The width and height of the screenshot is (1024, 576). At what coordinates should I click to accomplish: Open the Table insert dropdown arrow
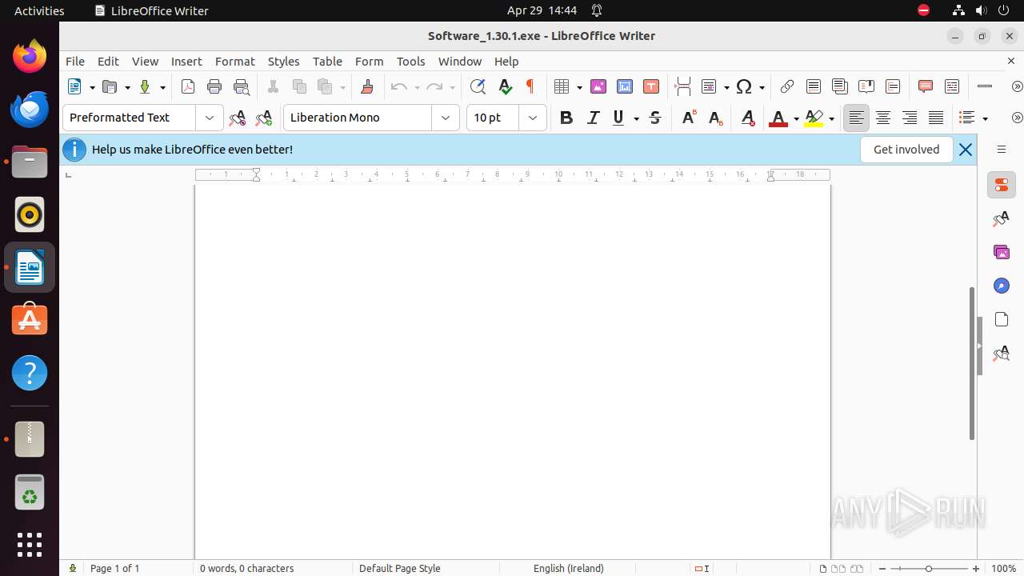click(579, 87)
